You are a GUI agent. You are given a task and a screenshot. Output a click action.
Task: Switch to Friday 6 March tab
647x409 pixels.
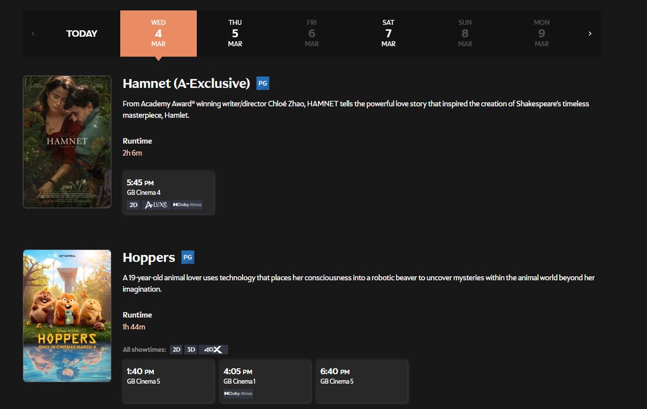(x=312, y=33)
